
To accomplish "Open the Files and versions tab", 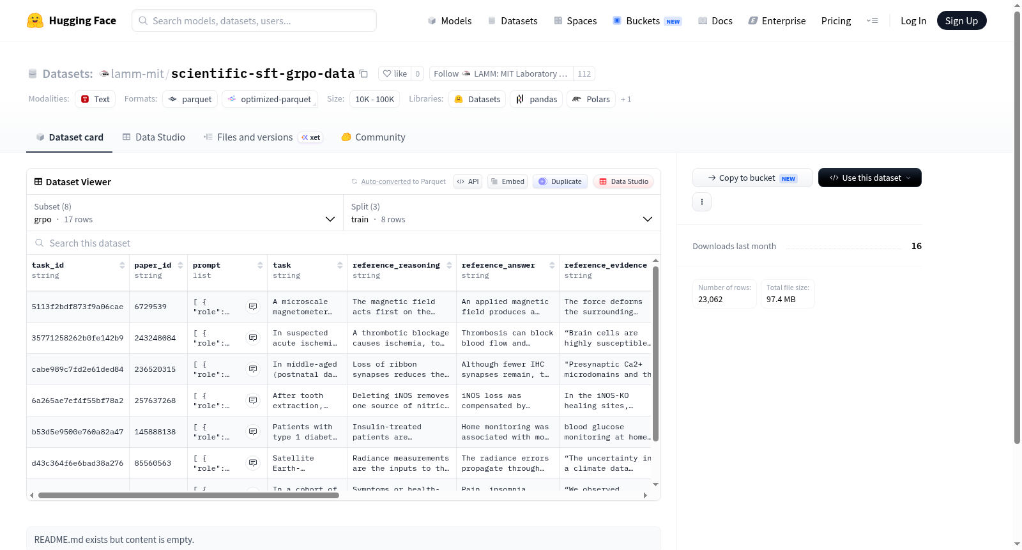I will [263, 137].
